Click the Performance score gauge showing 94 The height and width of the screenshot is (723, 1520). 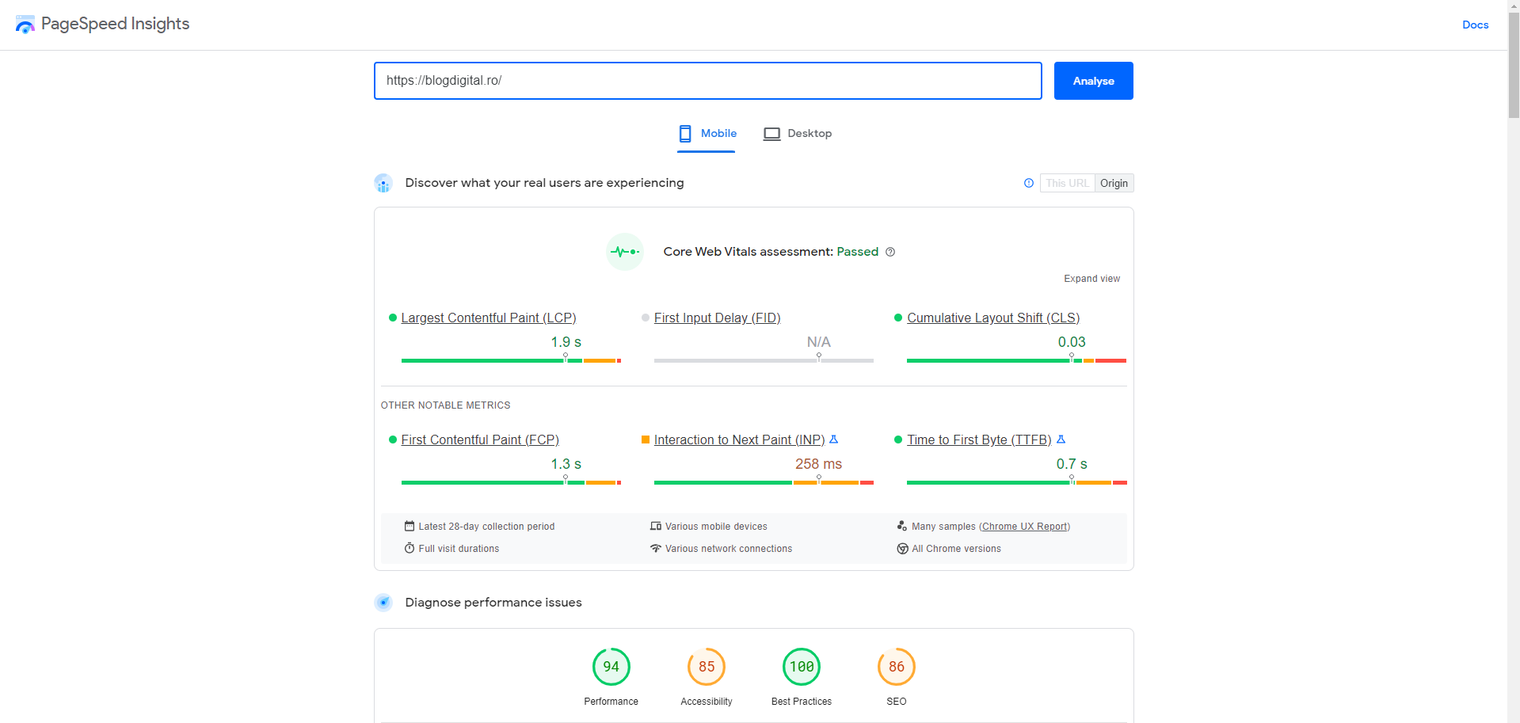point(611,667)
